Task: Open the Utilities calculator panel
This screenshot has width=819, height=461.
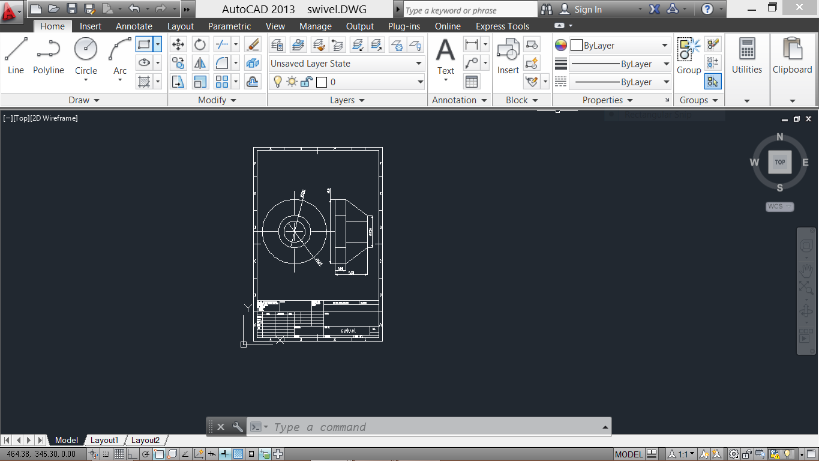Action: [747, 56]
